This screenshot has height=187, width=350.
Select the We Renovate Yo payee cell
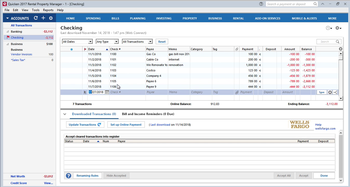[x=157, y=65]
